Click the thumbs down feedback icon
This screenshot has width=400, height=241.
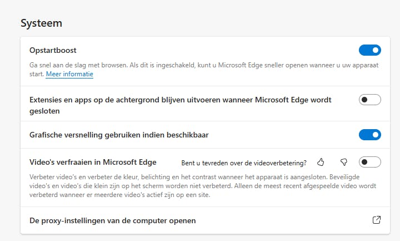[x=343, y=163]
